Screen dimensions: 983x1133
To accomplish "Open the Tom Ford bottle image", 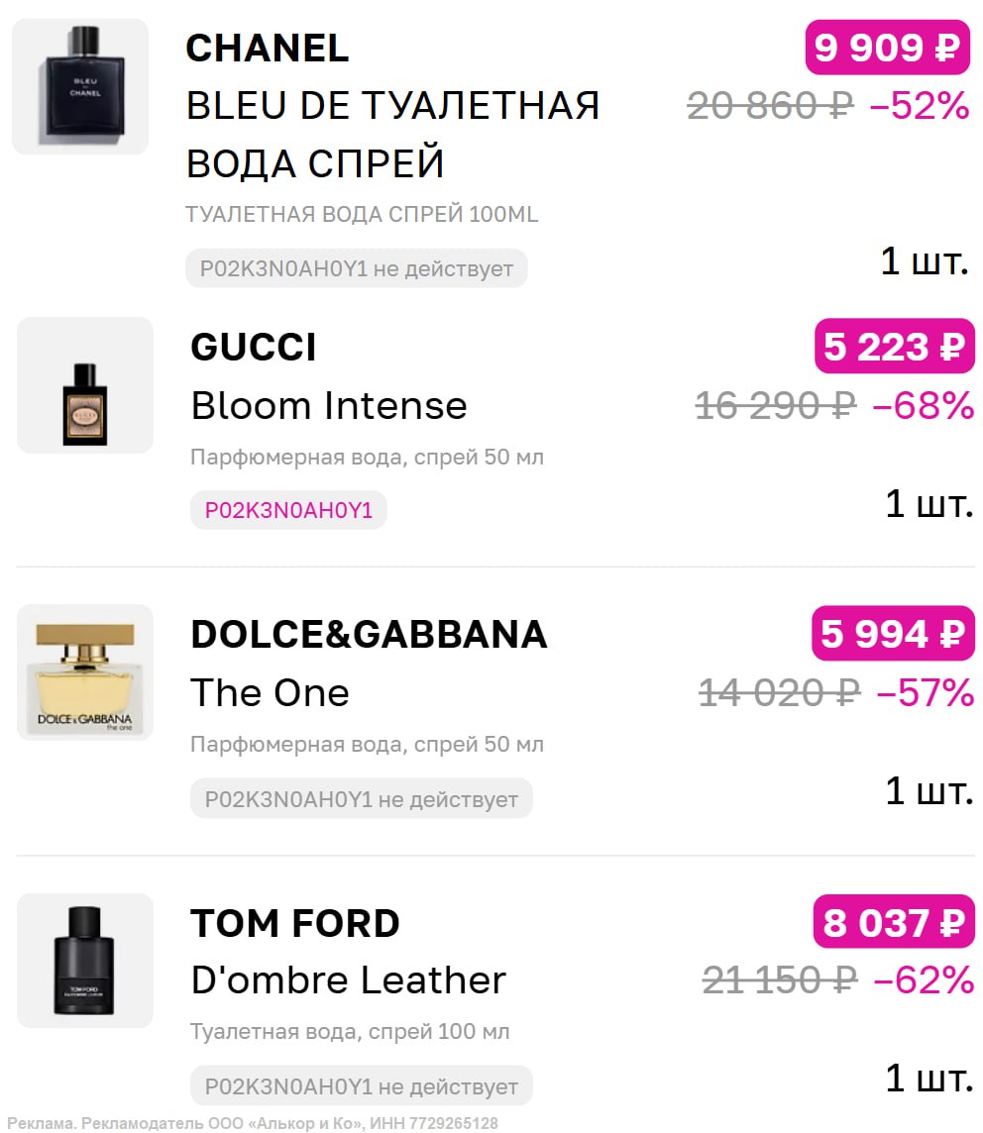I will point(85,960).
